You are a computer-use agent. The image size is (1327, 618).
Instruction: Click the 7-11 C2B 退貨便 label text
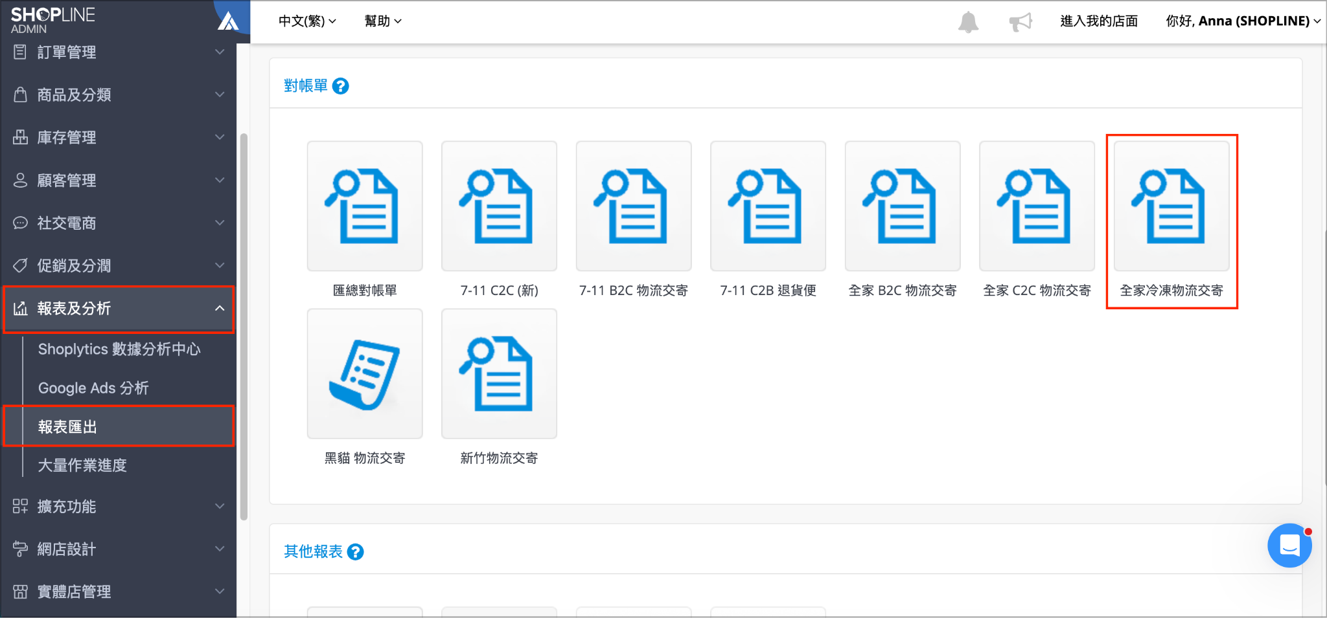(x=768, y=291)
